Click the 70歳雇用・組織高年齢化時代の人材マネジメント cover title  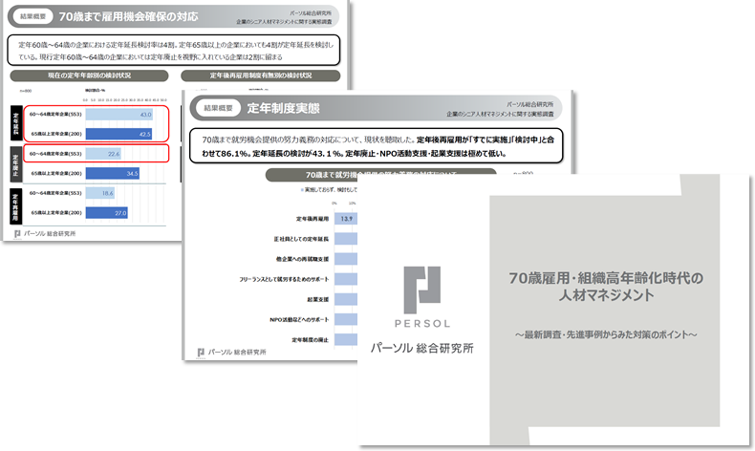[x=606, y=287]
